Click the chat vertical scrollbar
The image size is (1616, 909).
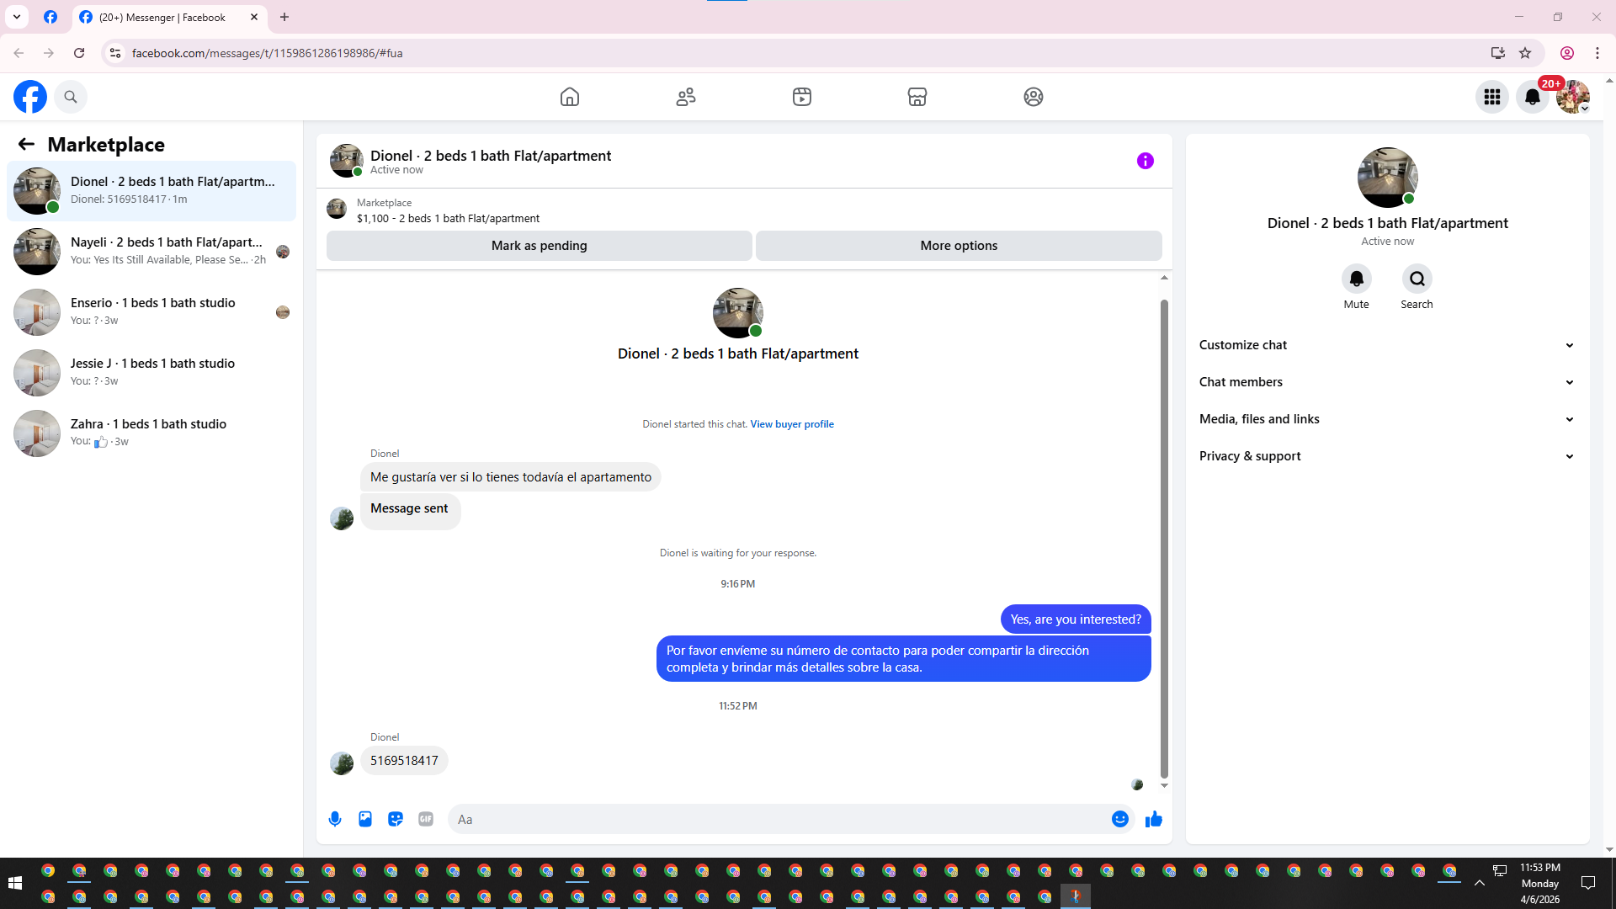click(x=1164, y=539)
